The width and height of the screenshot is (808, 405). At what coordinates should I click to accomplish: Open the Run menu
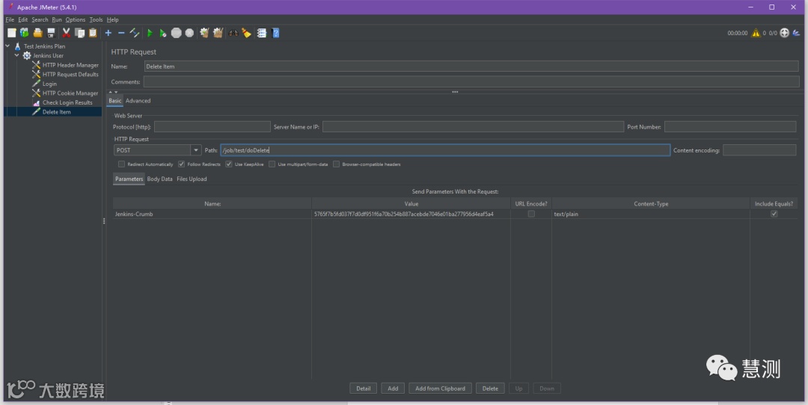point(57,19)
